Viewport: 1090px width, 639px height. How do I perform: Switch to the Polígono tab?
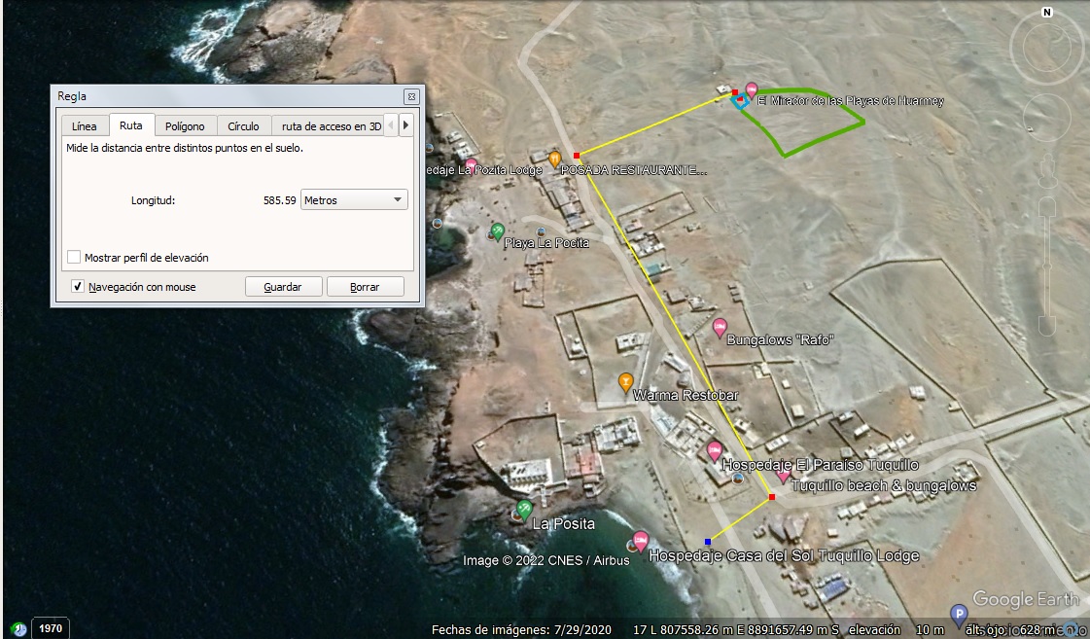[x=185, y=125]
